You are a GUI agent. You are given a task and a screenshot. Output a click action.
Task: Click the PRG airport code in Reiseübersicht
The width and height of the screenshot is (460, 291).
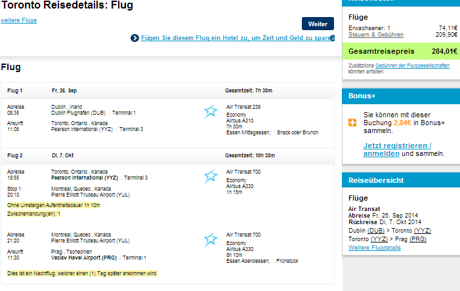click(418, 239)
